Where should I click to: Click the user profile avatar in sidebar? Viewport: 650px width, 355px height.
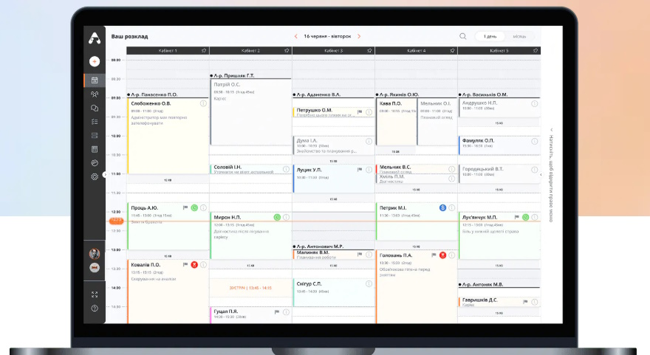click(95, 253)
